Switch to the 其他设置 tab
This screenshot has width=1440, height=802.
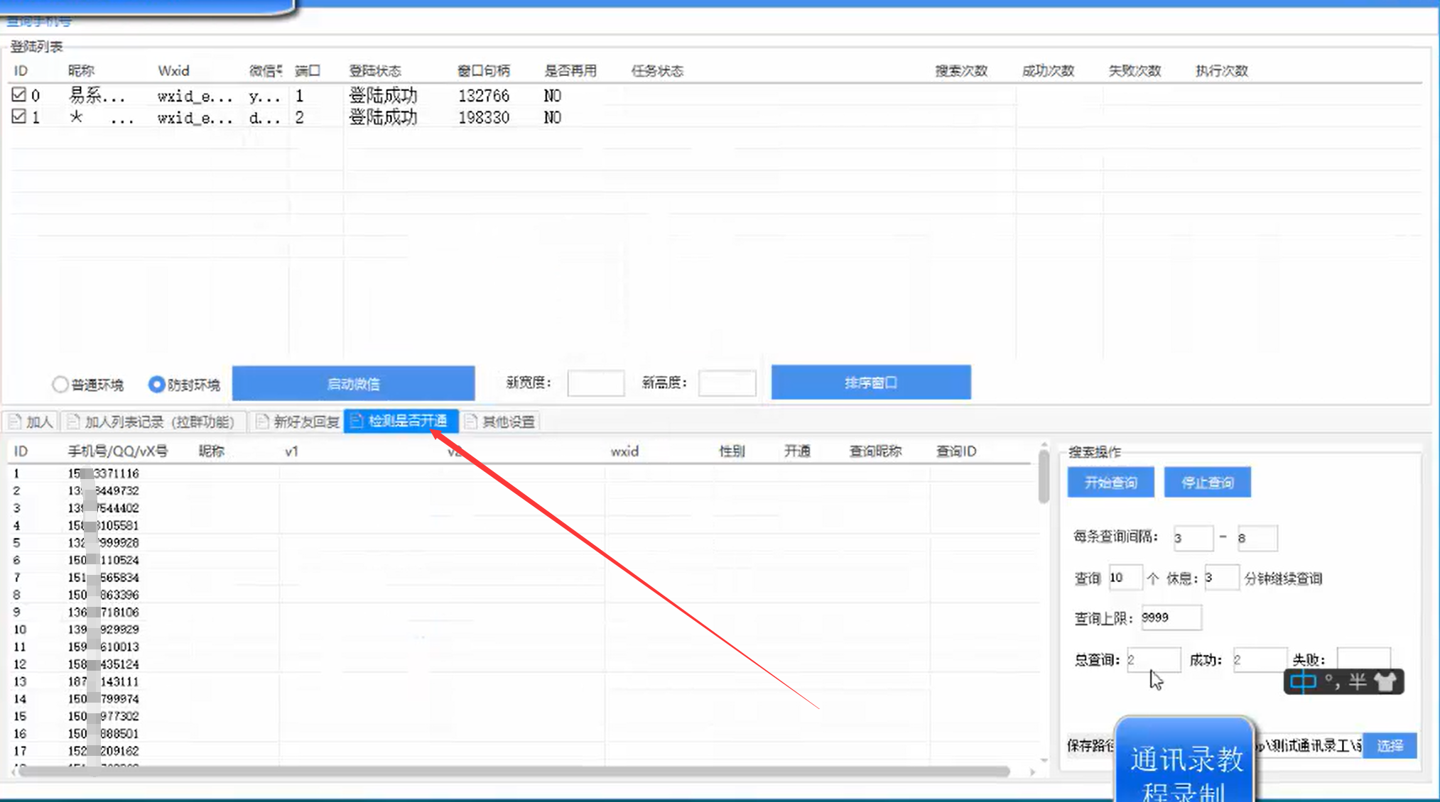501,422
